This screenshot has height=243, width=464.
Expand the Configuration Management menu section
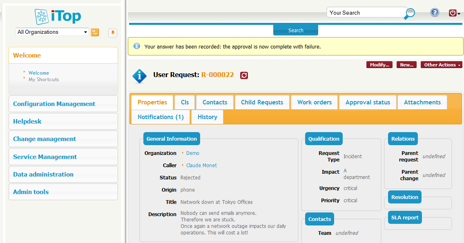[x=54, y=104]
